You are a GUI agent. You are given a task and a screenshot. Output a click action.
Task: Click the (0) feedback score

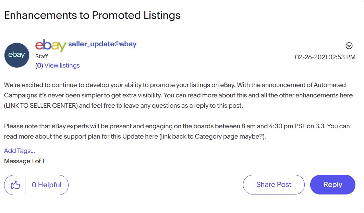(39, 66)
